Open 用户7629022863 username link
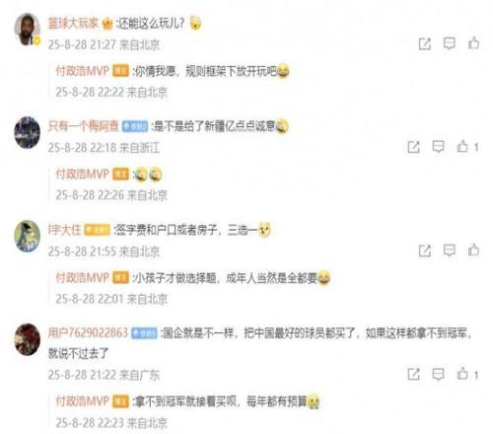The image size is (493, 434). (88, 332)
